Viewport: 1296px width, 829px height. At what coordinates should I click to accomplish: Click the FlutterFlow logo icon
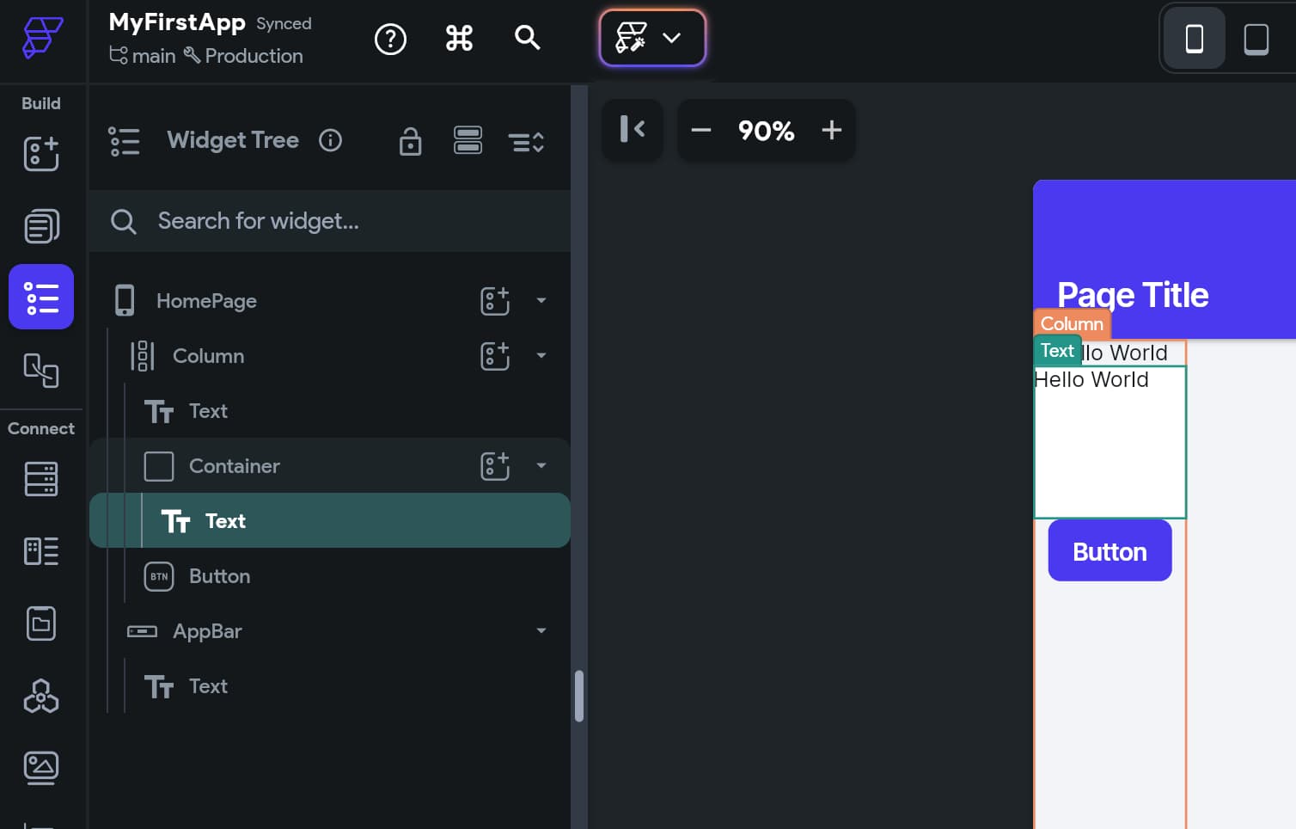pyautogui.click(x=42, y=38)
